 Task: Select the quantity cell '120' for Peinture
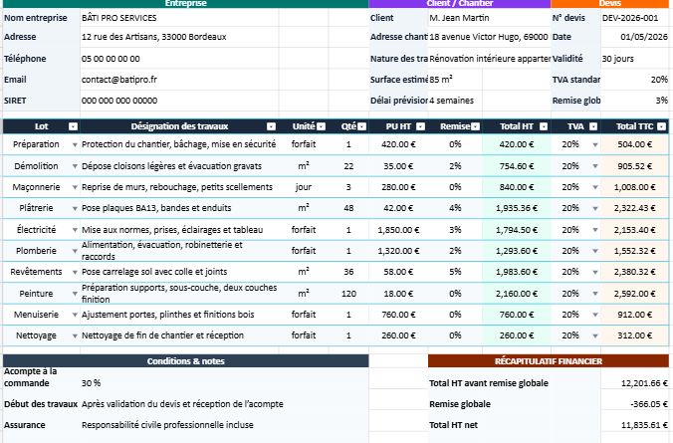348,294
